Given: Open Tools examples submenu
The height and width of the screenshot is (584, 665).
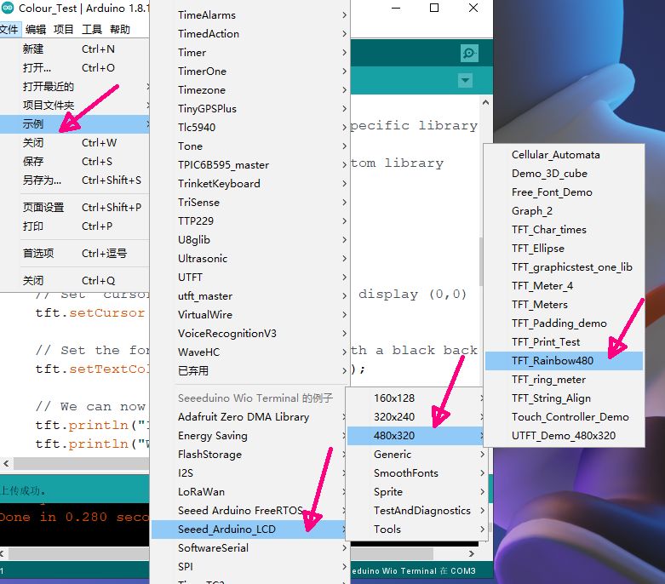Looking at the screenshot, I should (x=416, y=530).
